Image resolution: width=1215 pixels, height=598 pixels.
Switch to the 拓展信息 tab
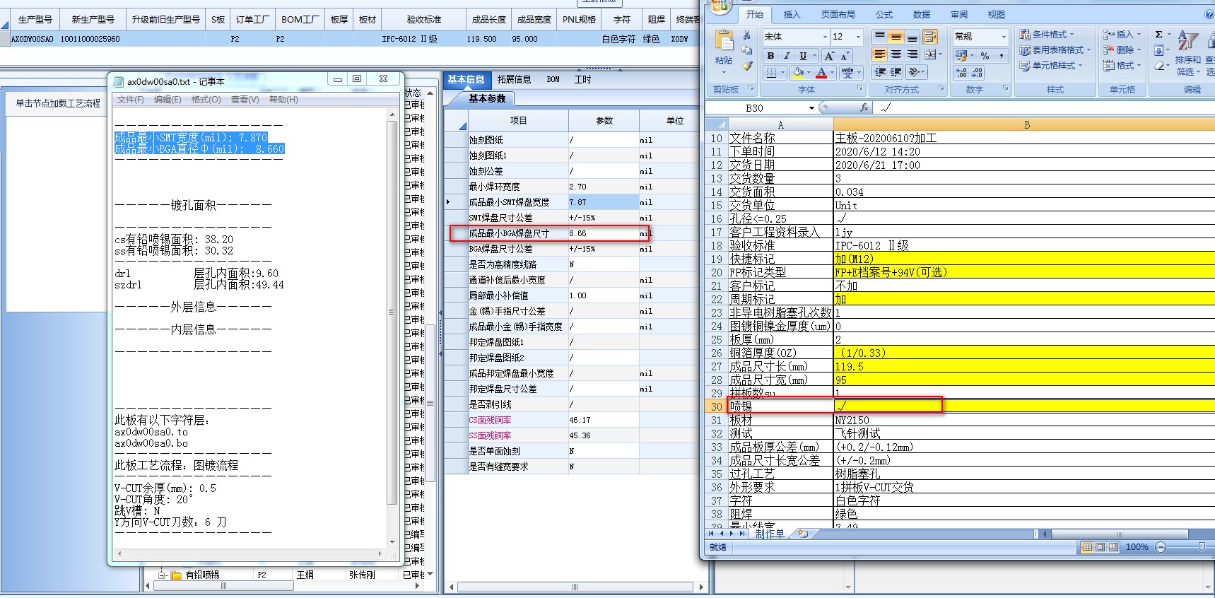(x=514, y=80)
